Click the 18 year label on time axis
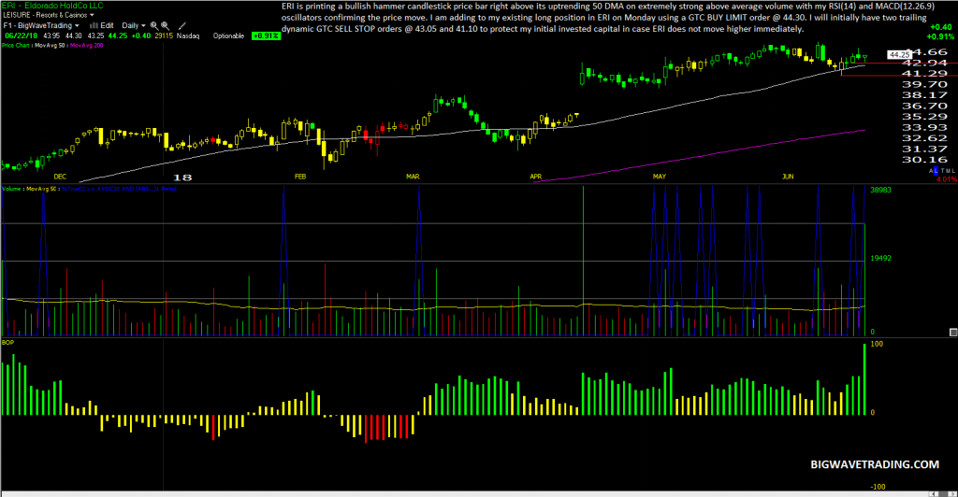The height and width of the screenshot is (497, 958). (x=182, y=177)
